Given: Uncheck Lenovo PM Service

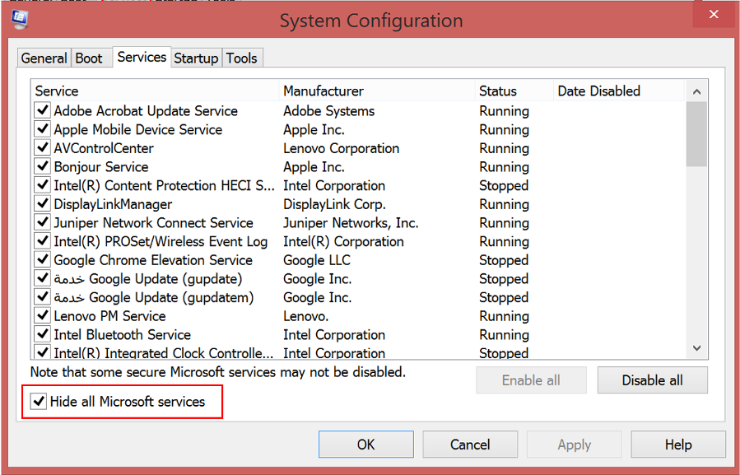Looking at the screenshot, I should (43, 315).
